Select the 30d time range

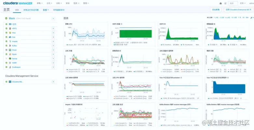[x=247, y=18]
